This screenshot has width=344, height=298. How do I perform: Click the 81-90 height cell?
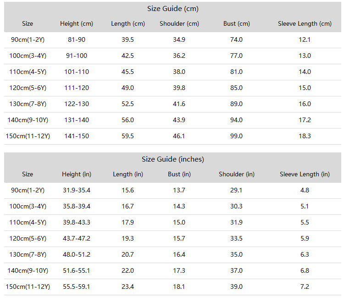coord(77,40)
